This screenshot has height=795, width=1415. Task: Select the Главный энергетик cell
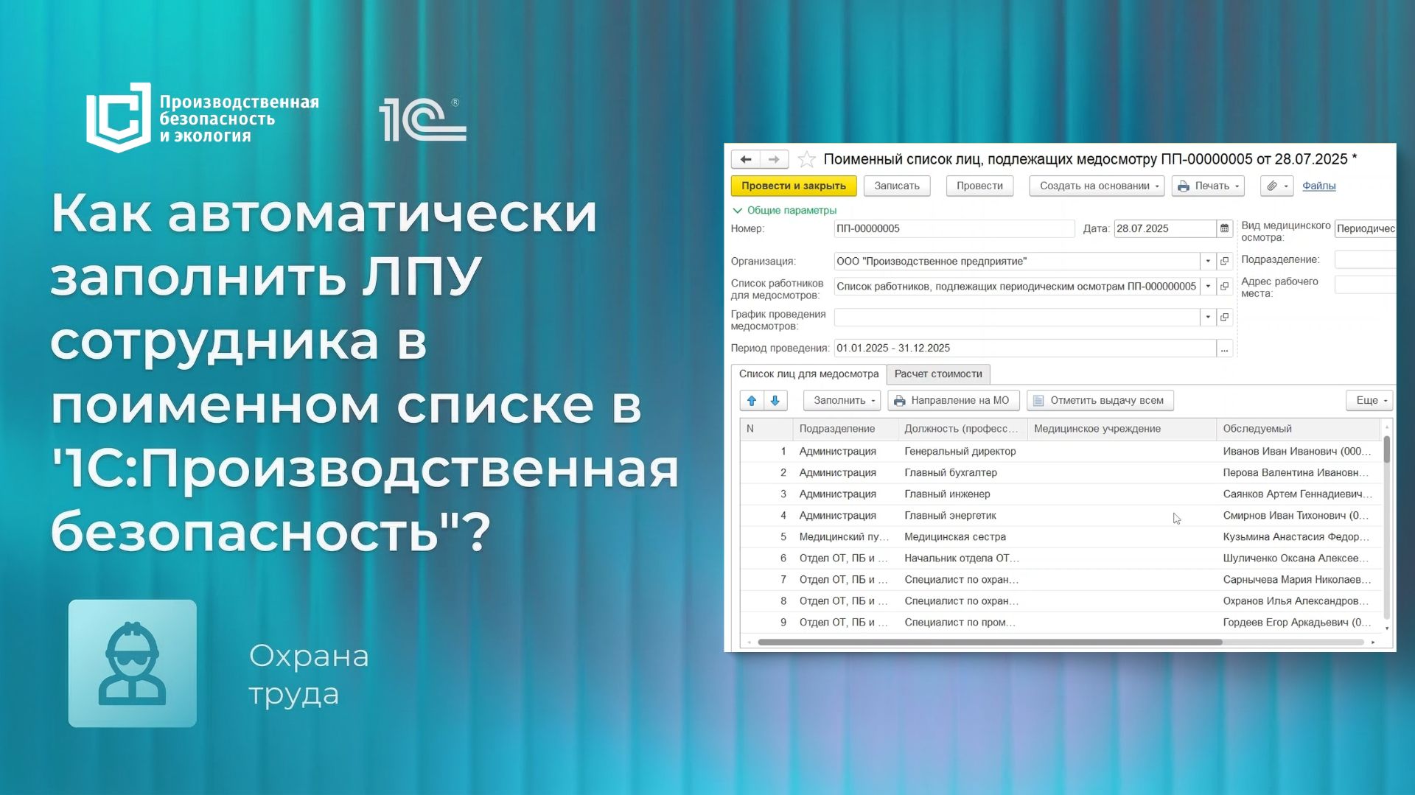962,515
